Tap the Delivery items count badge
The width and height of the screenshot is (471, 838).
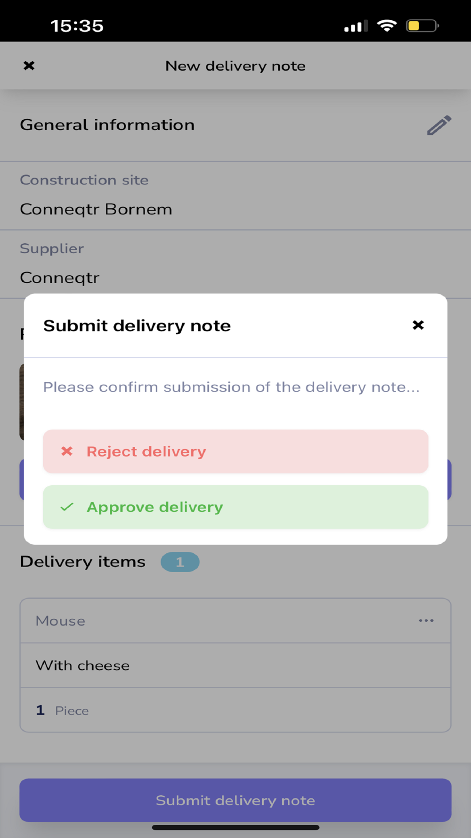click(x=180, y=562)
